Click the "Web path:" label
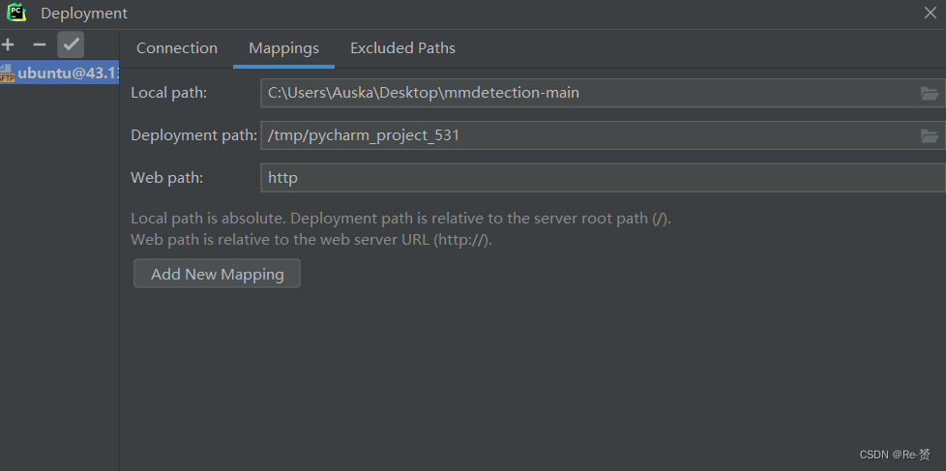The width and height of the screenshot is (946, 471). pyautogui.click(x=166, y=178)
